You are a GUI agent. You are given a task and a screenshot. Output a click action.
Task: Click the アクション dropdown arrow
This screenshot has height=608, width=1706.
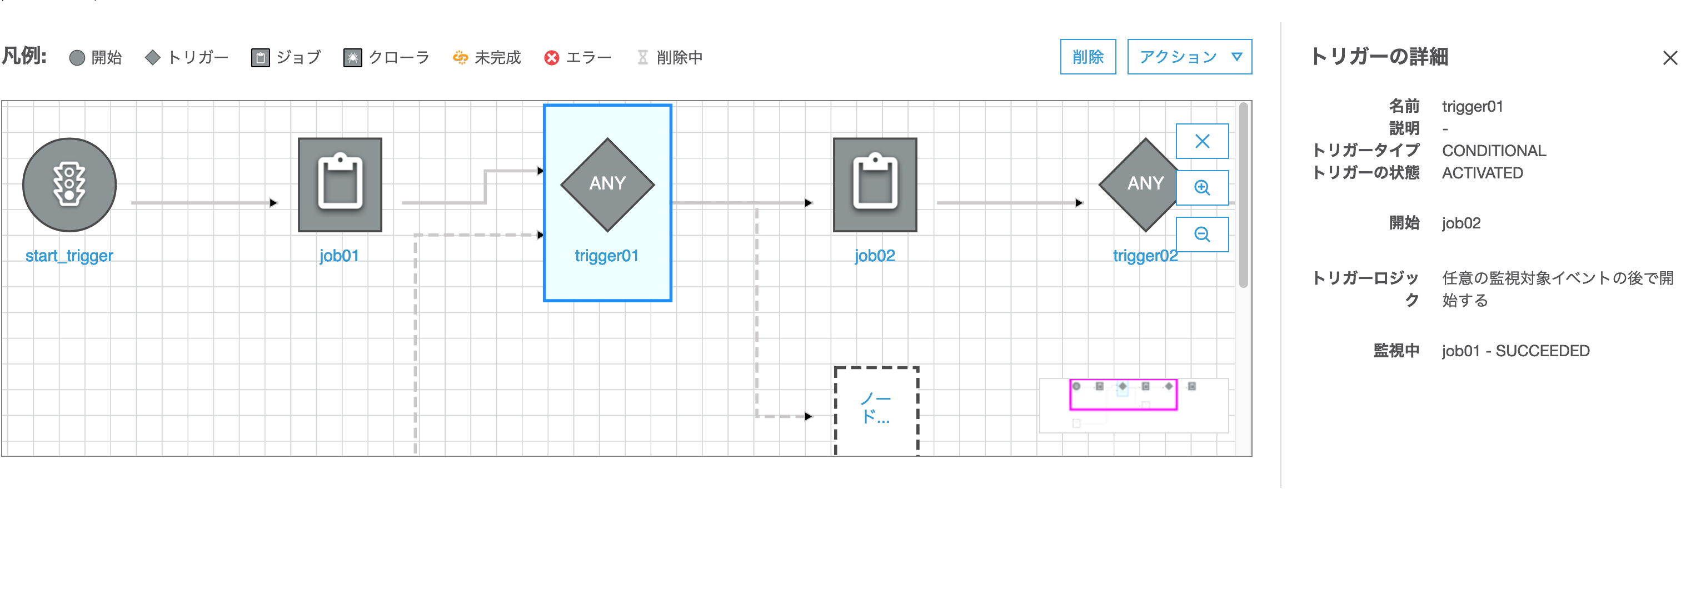point(1236,57)
